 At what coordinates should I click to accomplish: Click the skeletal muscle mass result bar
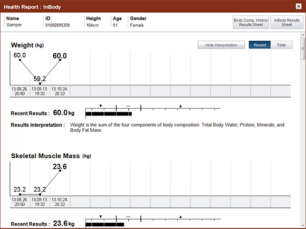[105, 224]
